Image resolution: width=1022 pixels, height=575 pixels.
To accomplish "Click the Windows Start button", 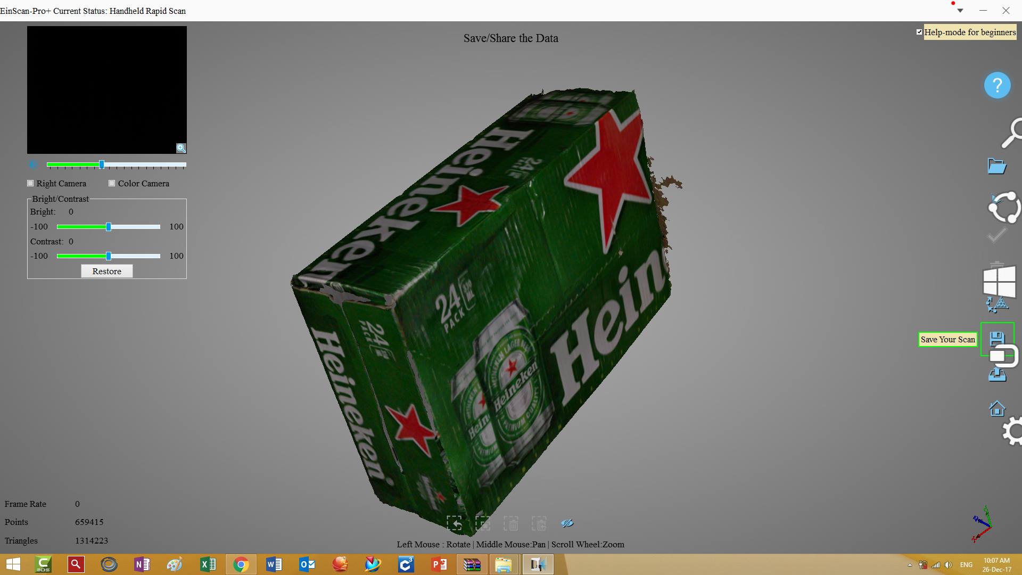I will (x=13, y=564).
